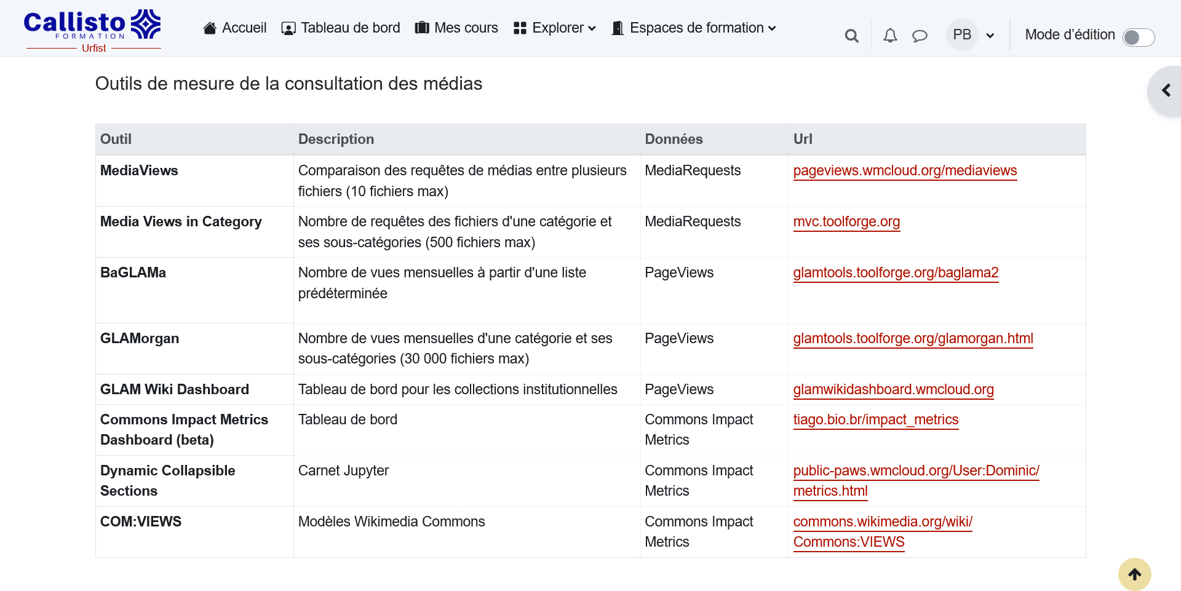Open commons.wikimedia.org Commons:VIEWS link
Viewport: 1181px width, 591px height.
883,532
